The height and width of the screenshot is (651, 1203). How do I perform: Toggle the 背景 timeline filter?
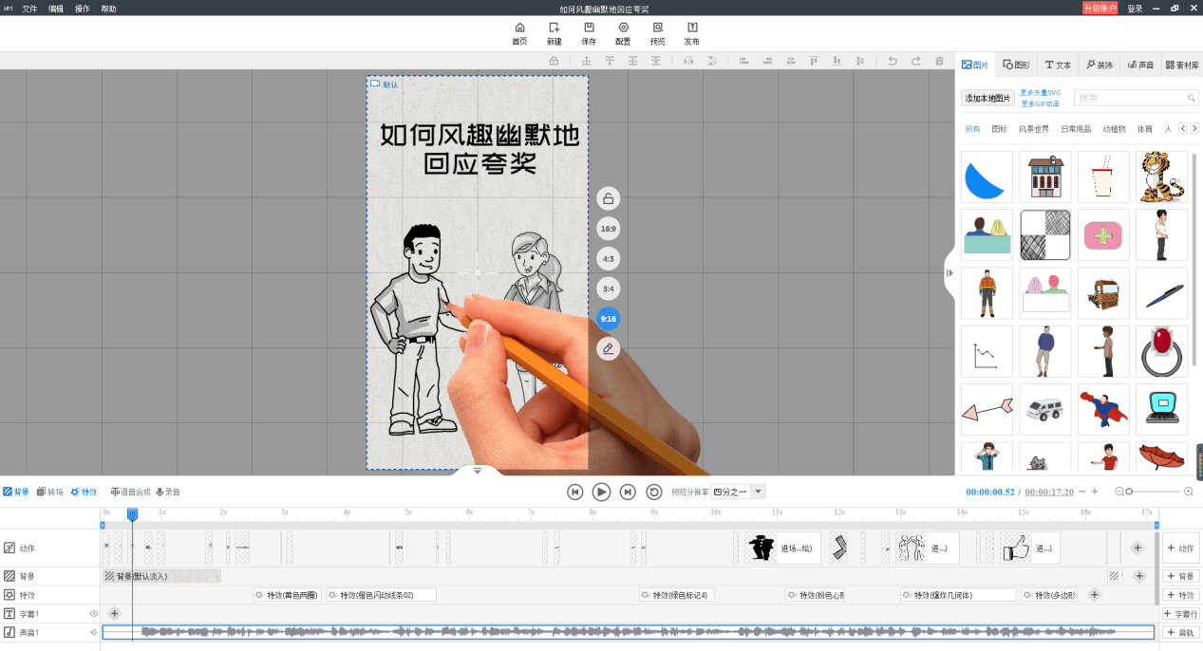pyautogui.click(x=16, y=492)
